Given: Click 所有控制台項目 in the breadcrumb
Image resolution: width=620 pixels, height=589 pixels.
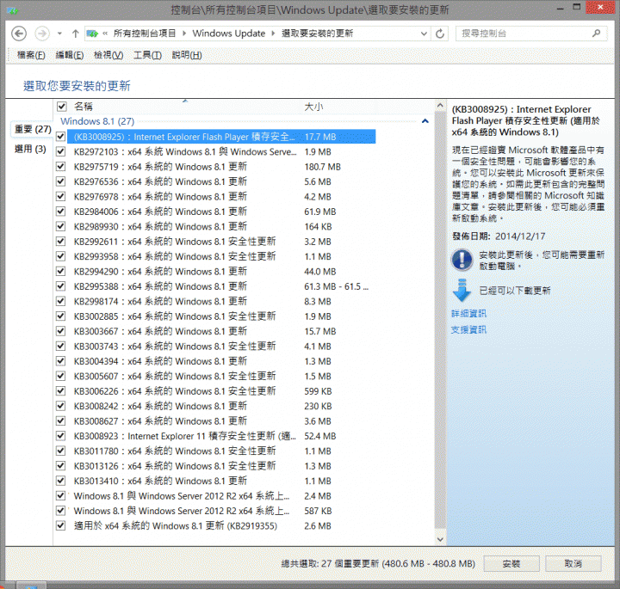Looking at the screenshot, I should tap(145, 34).
